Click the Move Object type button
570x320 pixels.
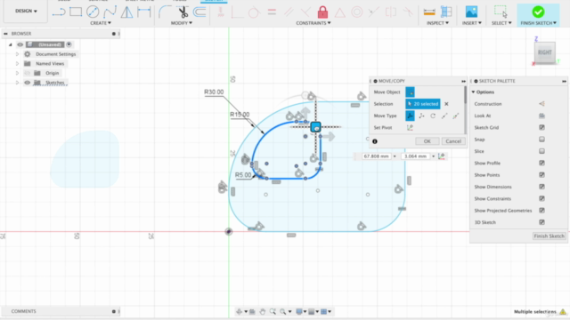click(410, 92)
